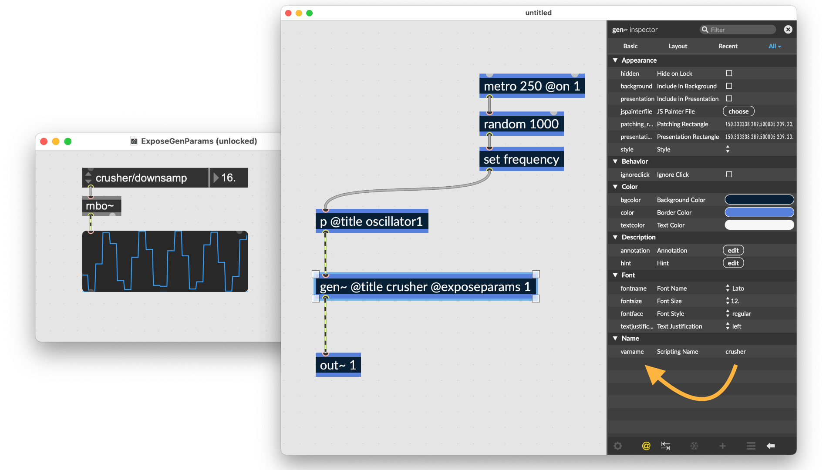Switch to the Layout tab
The image size is (836, 470).
678,46
